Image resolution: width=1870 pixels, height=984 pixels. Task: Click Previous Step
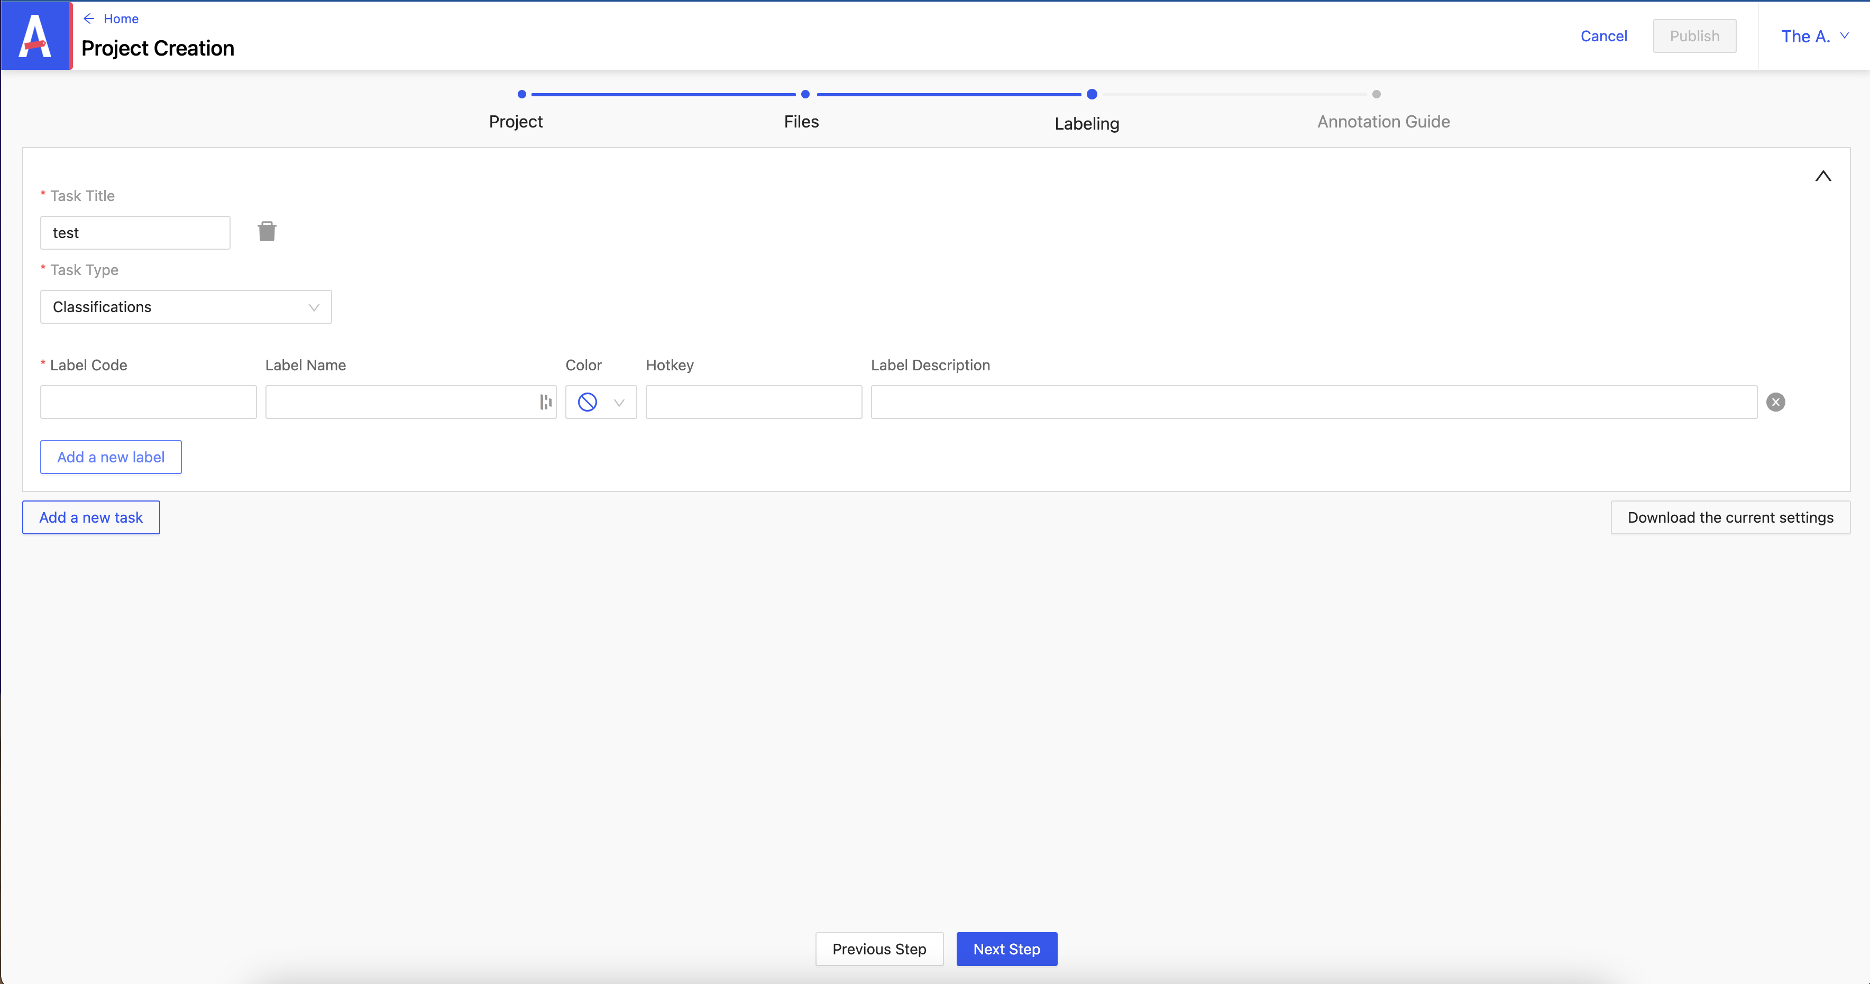coord(879,949)
